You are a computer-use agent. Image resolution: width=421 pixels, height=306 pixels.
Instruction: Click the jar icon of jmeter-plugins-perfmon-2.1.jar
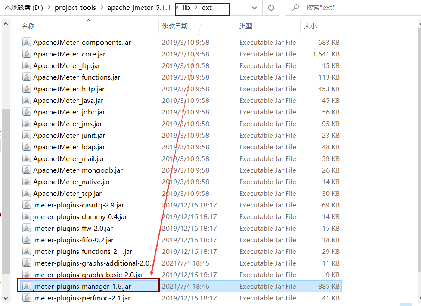point(27,298)
